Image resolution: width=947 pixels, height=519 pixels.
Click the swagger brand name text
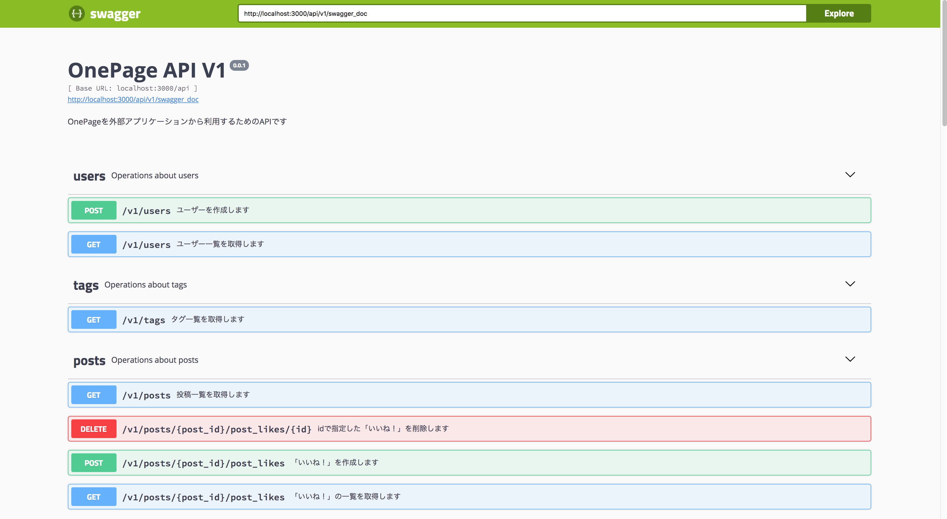115,14
